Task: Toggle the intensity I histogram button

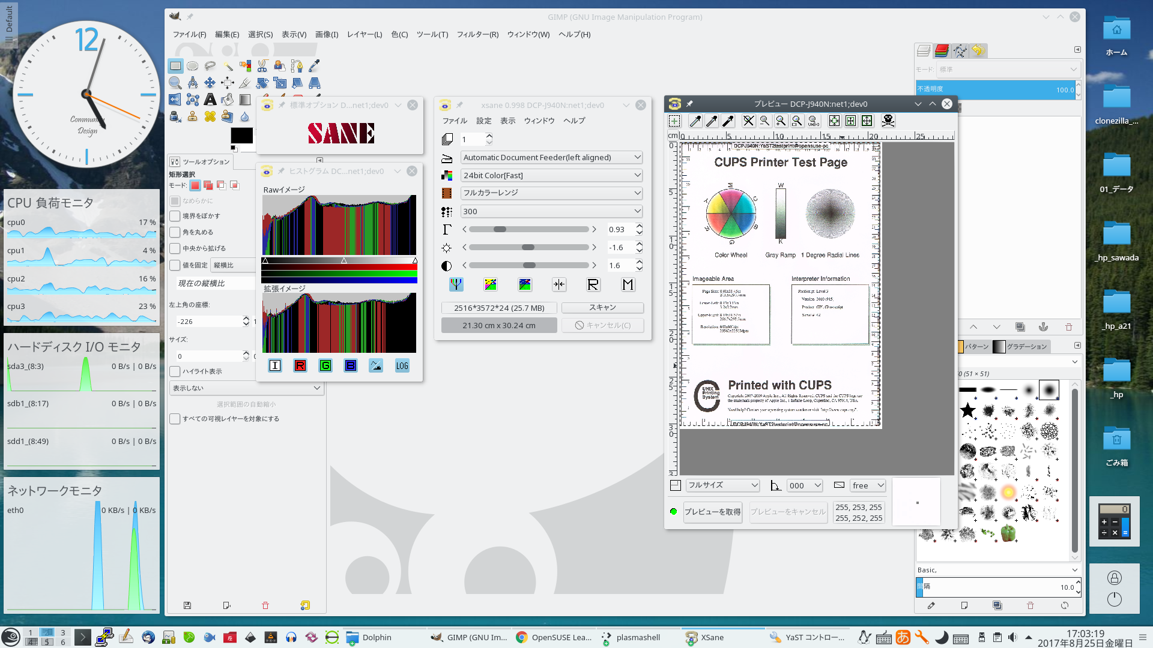Action: pyautogui.click(x=275, y=365)
